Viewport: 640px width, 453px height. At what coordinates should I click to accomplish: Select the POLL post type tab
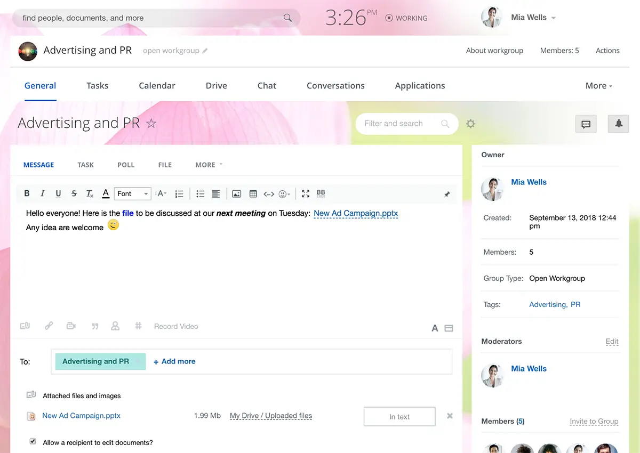[126, 165]
